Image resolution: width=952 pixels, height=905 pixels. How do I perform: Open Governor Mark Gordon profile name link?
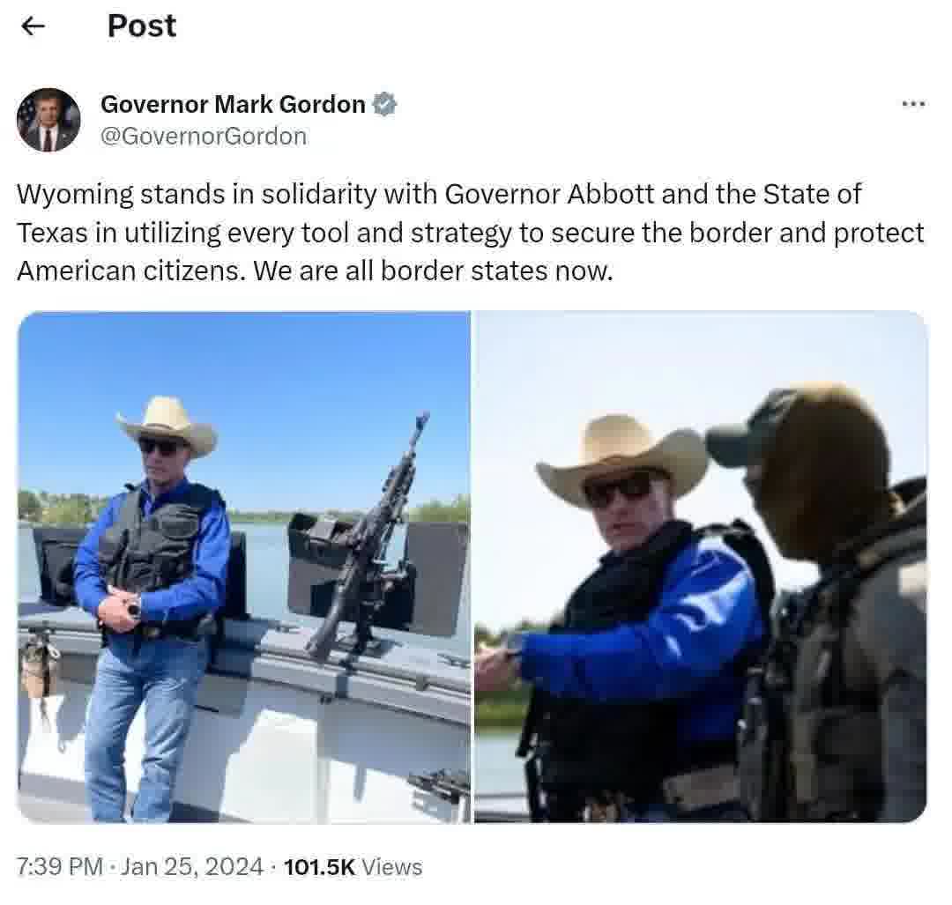click(x=233, y=104)
